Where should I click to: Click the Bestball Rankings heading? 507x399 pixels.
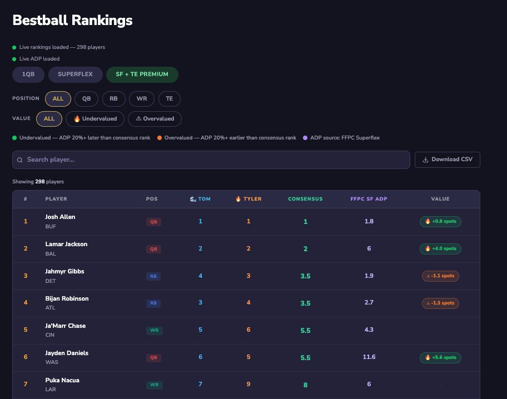point(72,20)
